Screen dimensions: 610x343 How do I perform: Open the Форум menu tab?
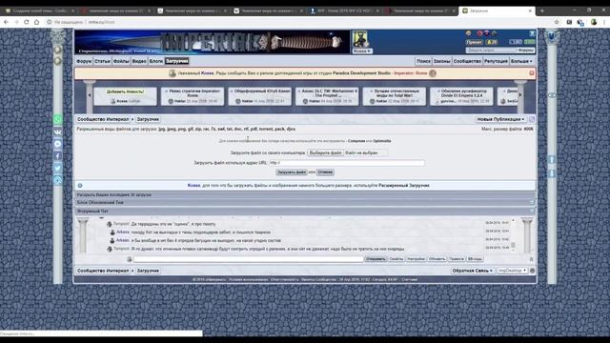point(84,61)
